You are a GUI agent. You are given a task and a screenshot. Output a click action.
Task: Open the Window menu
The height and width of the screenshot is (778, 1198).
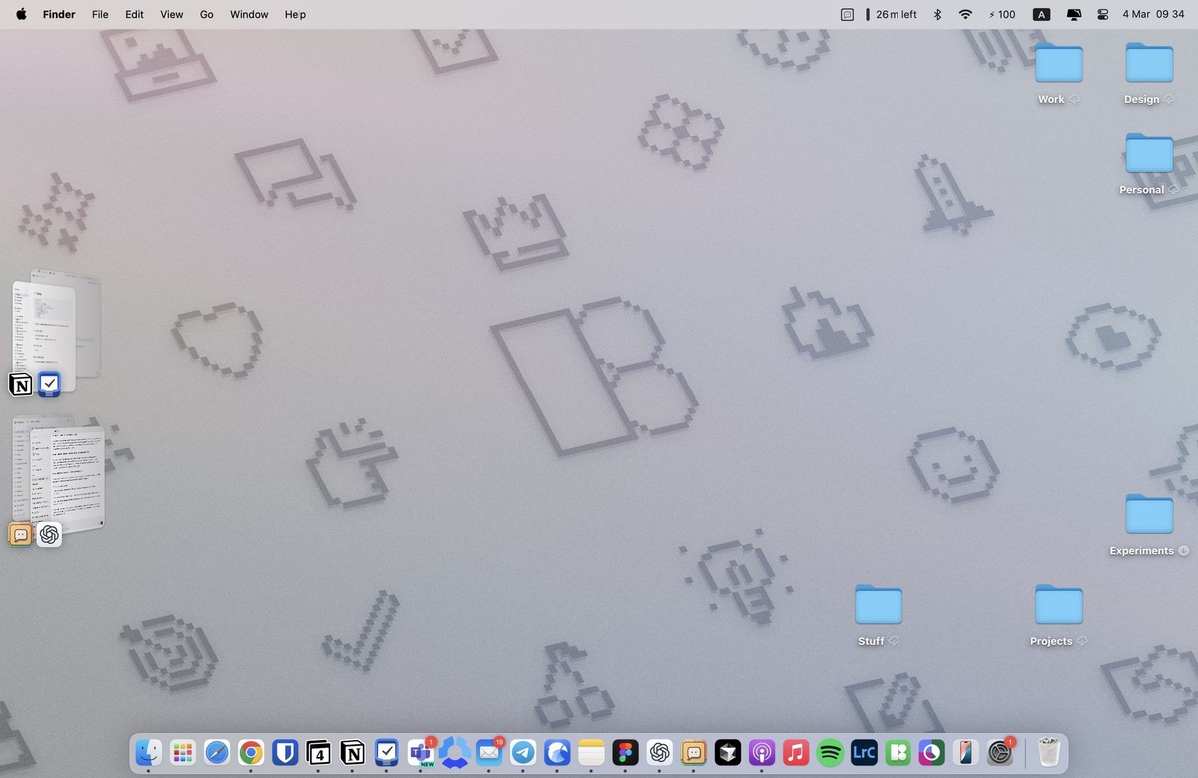[x=249, y=14]
